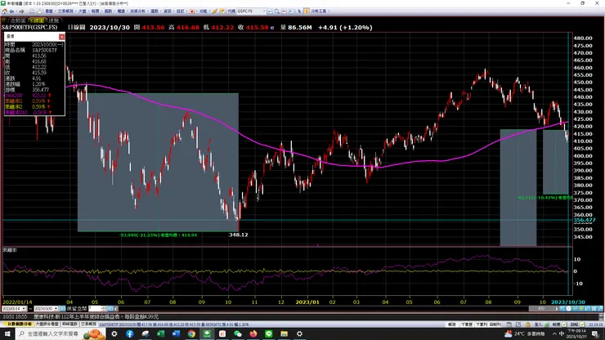Open the 交易帳務 tab in the bottom bar
This screenshot has height=340, width=605.
(89, 324)
